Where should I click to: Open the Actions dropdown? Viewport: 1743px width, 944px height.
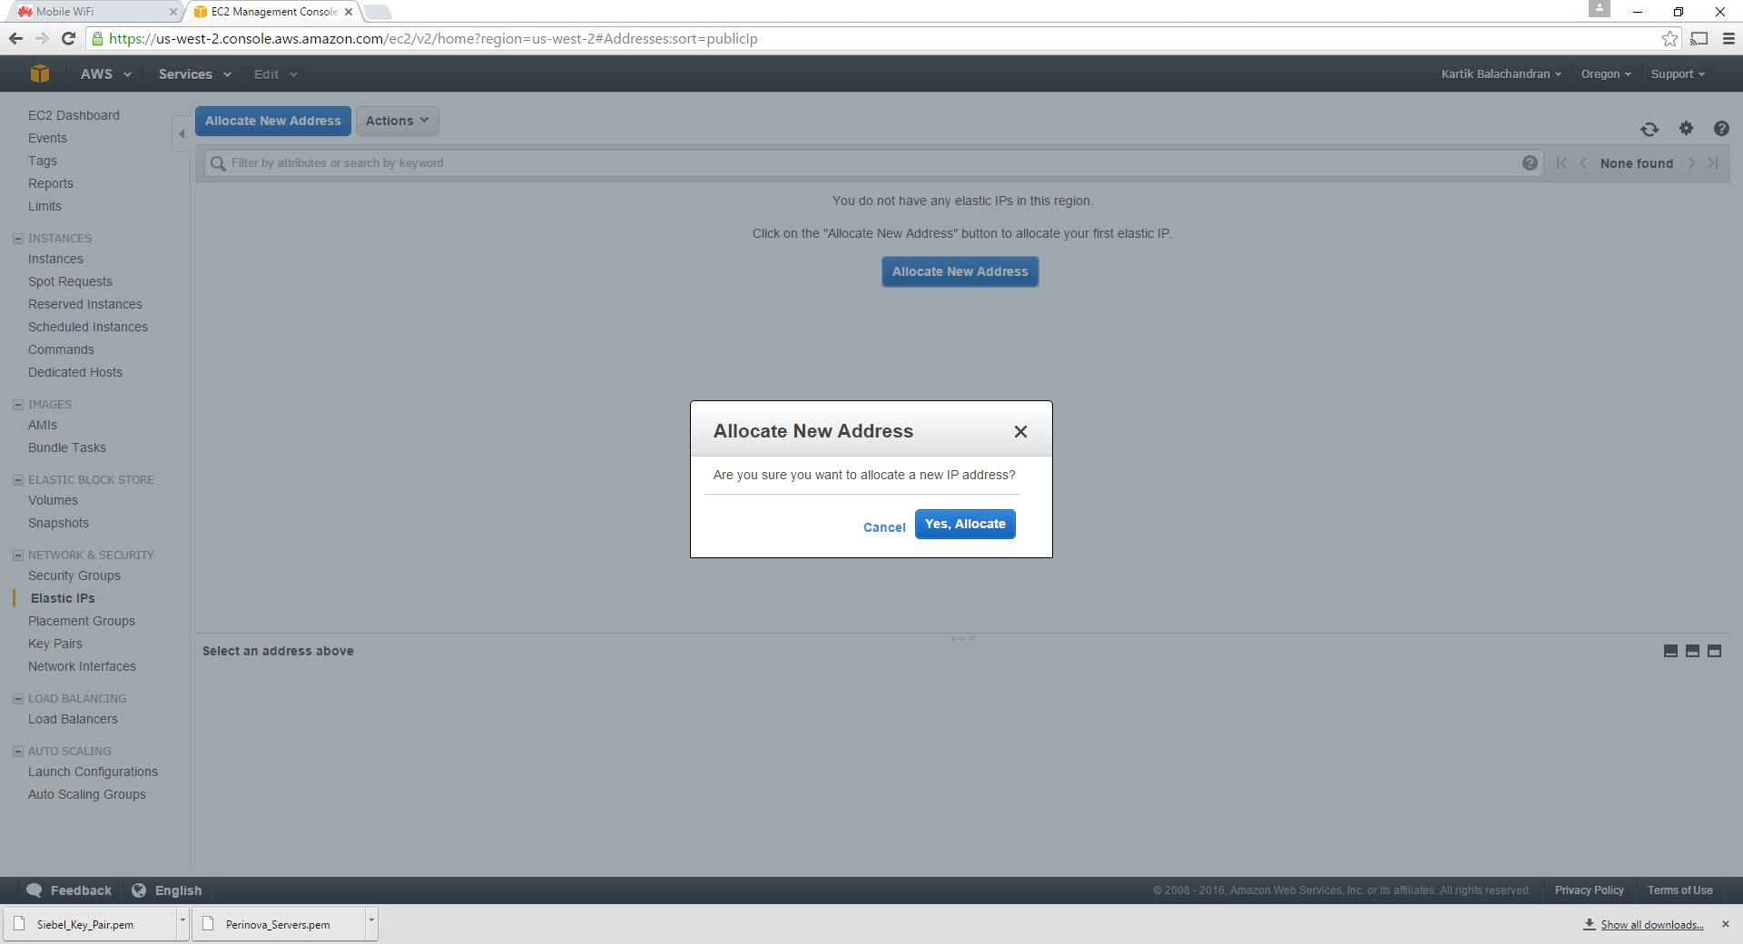398,121
